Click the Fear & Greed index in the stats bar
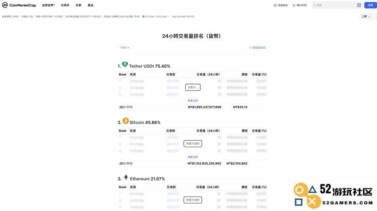 183,16
